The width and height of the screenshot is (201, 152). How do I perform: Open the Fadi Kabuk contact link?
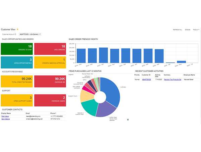pos(6,116)
